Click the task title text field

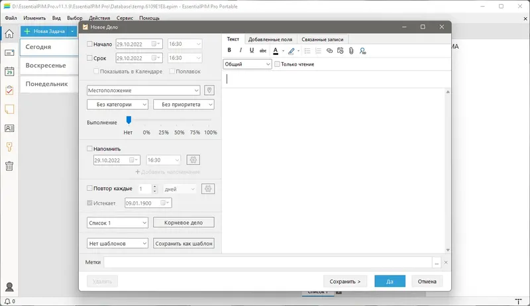coord(337,79)
